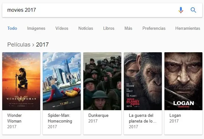Image resolution: width=204 pixels, height=139 pixels.
Task: Open the Libros tab
Action: coord(109,28)
